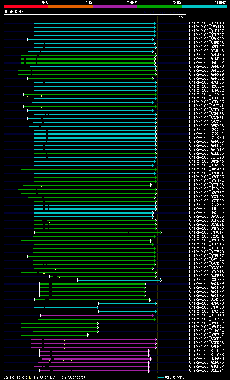Select hit label UniRef100_B8A9R0
230x380 pixels.
207,39
